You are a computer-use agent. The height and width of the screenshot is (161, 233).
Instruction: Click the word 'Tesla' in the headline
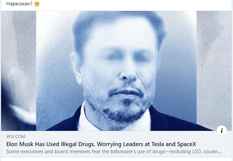pos(158,144)
